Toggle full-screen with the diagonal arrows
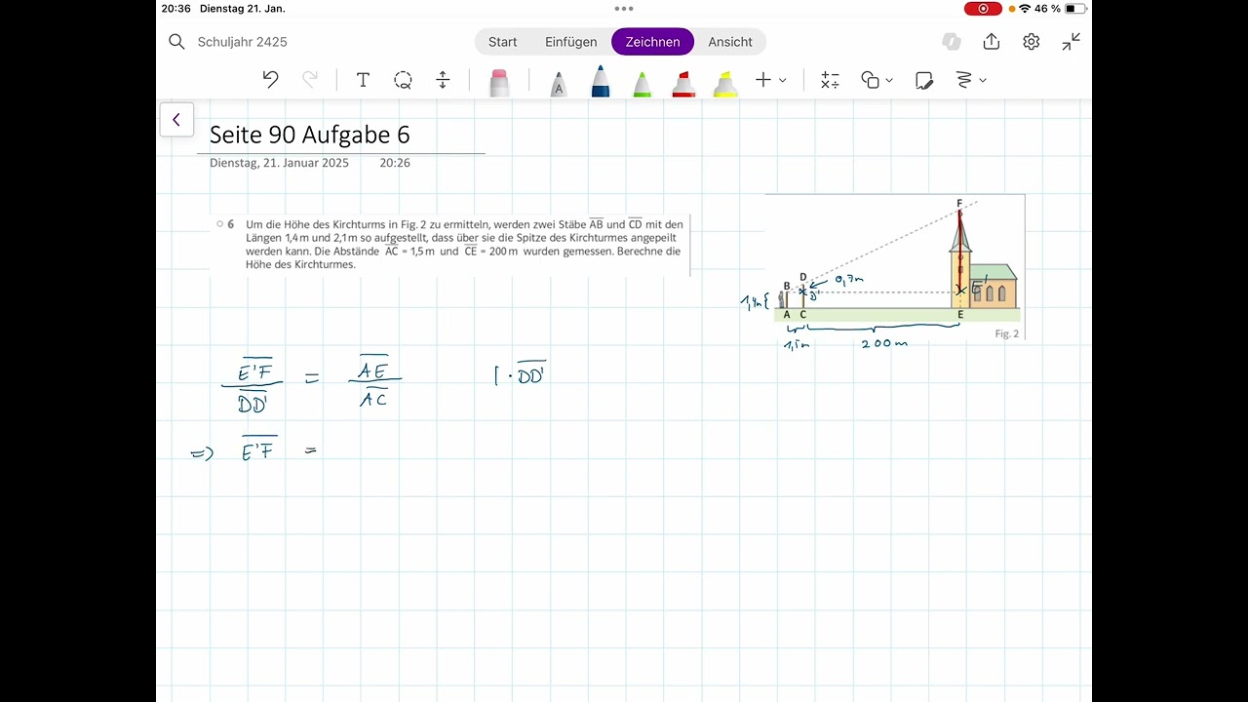1248x702 pixels. click(1072, 42)
